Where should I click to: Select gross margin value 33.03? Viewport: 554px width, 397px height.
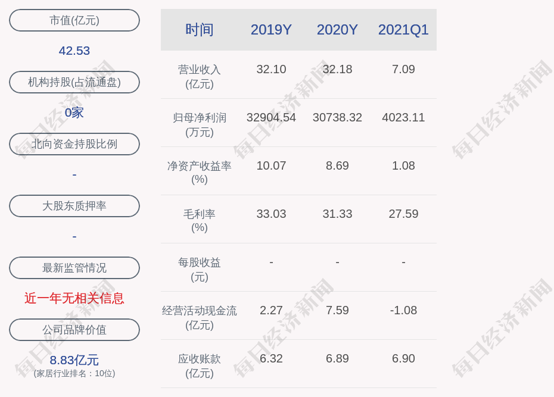pyautogui.click(x=272, y=214)
